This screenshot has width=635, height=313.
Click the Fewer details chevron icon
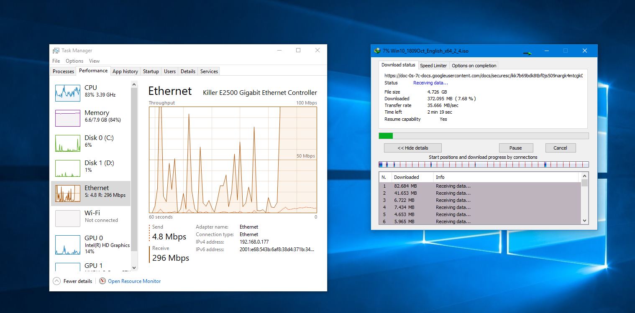57,281
